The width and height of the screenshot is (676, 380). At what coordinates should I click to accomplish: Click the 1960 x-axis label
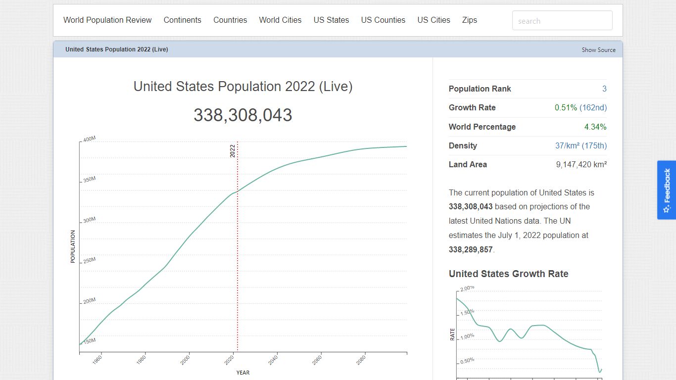(97, 360)
